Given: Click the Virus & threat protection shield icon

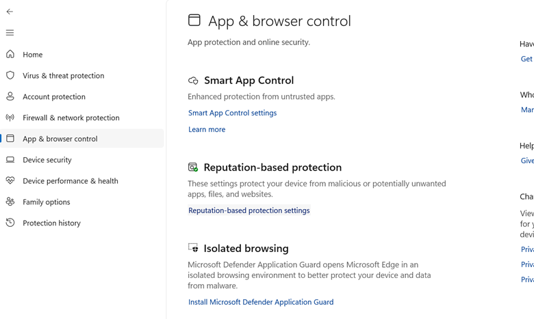Looking at the screenshot, I should [x=10, y=75].
